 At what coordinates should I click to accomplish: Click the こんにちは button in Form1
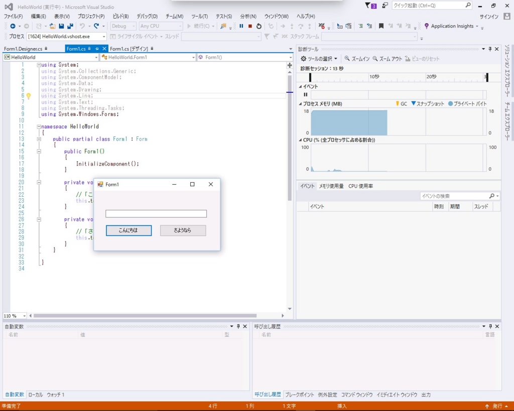(x=129, y=230)
